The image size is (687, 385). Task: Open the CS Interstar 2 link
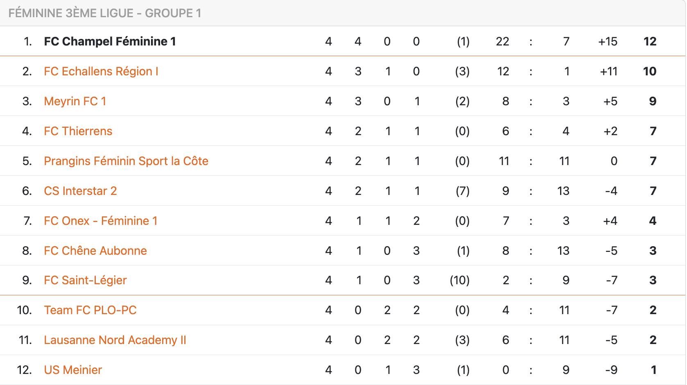[x=80, y=191]
